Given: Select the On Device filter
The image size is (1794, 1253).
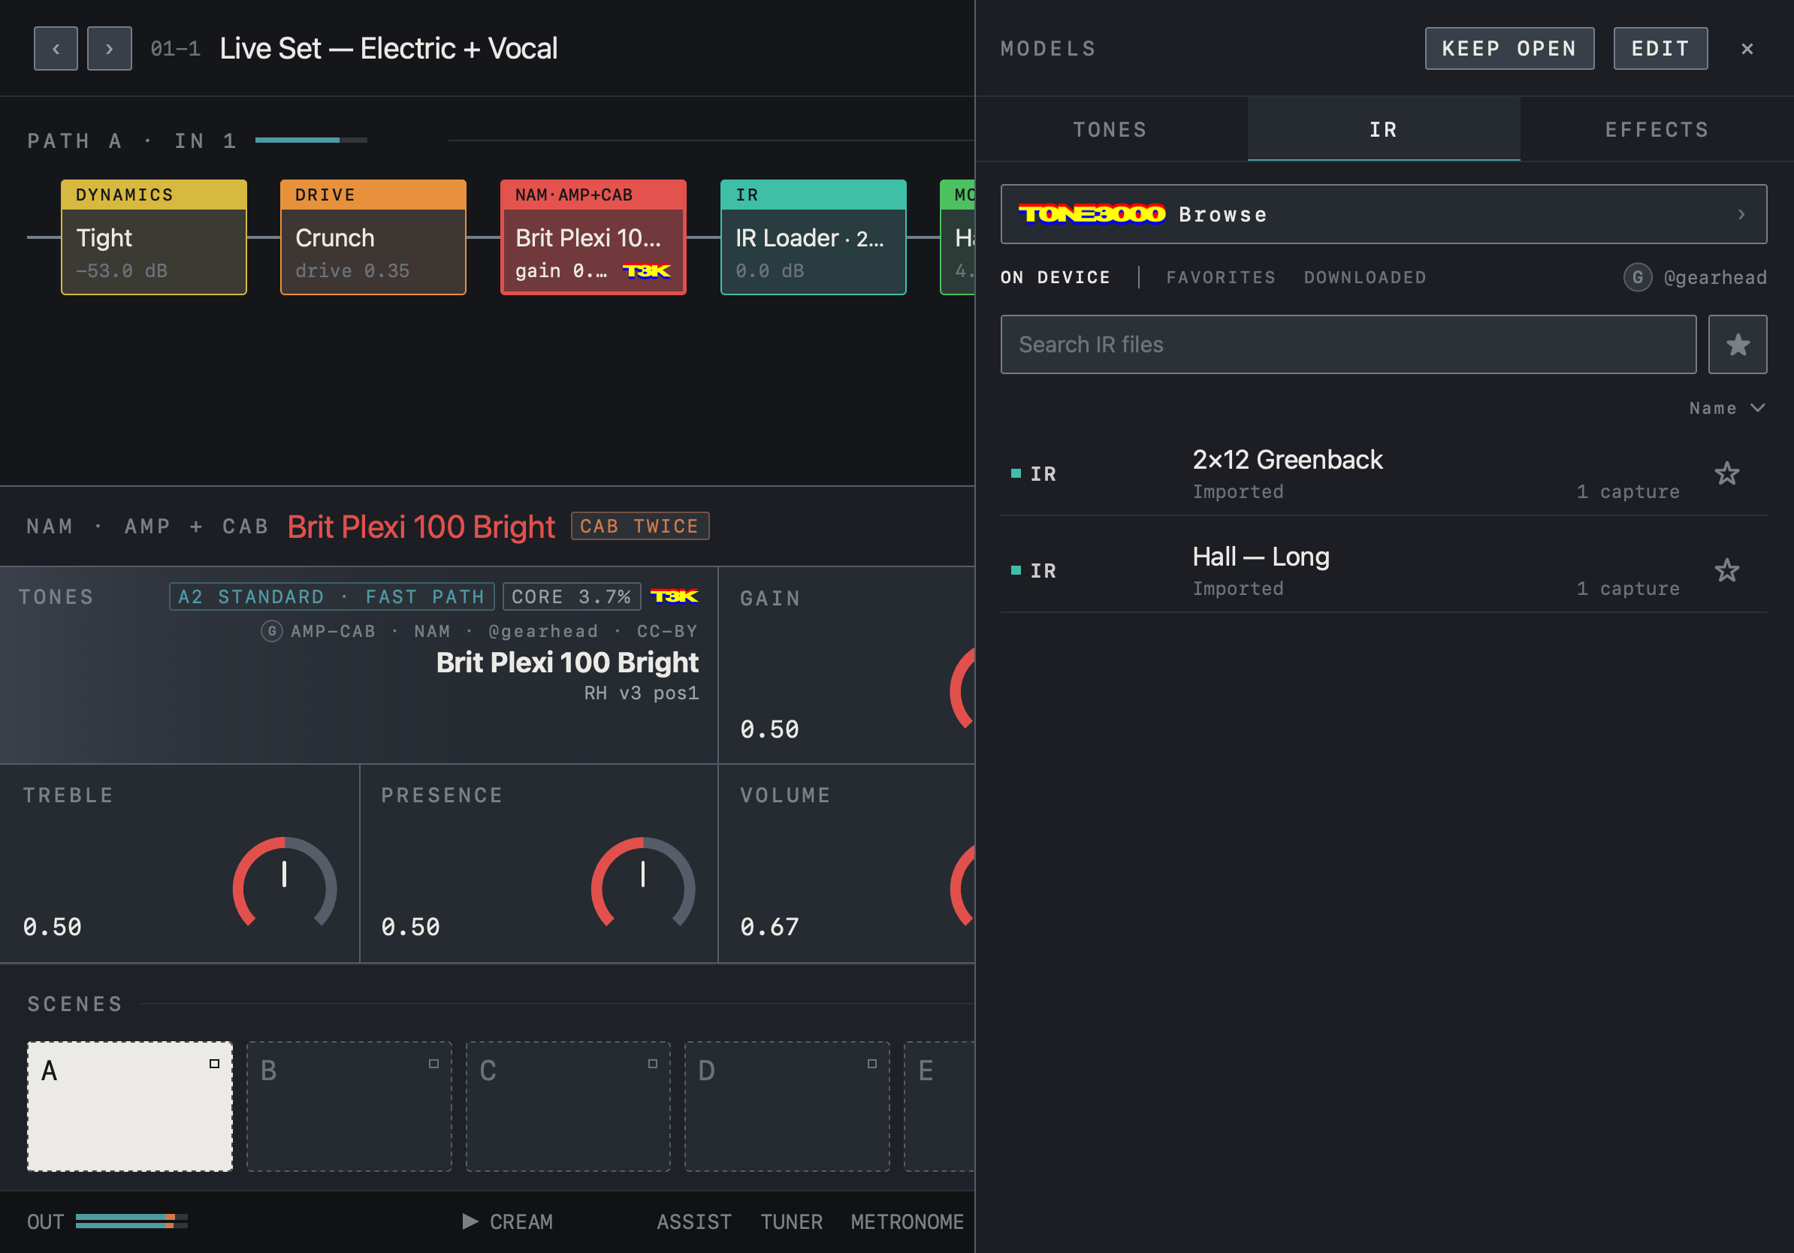Looking at the screenshot, I should point(1056,277).
